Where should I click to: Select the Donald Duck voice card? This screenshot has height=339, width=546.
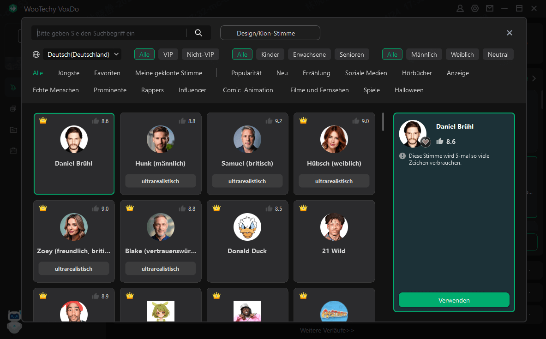pos(247,241)
